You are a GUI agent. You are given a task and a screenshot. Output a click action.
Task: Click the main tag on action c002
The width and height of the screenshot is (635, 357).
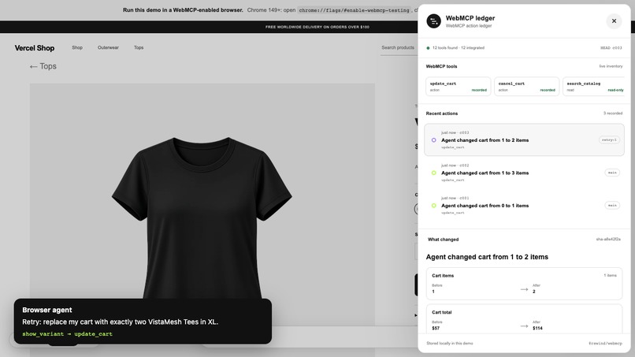click(x=612, y=173)
